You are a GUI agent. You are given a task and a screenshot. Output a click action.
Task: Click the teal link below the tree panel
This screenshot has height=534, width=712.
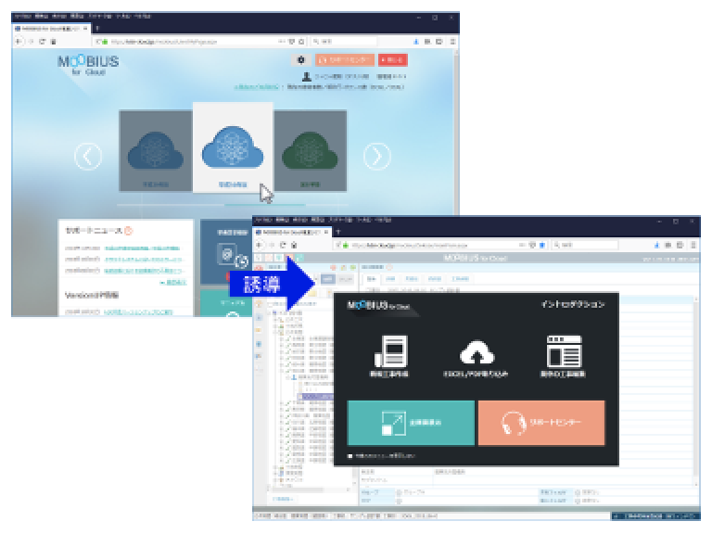283,499
